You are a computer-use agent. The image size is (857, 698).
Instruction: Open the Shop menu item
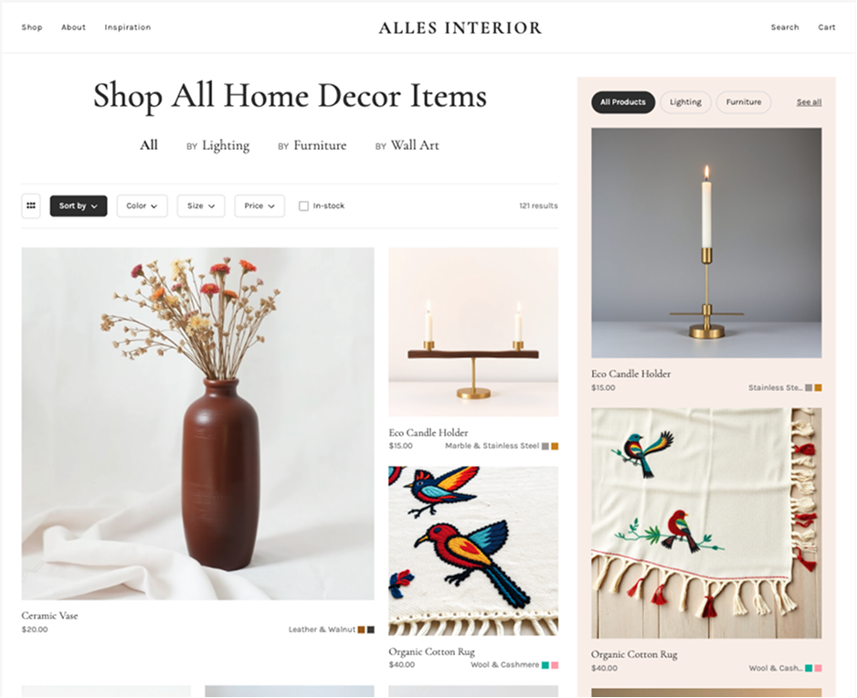pyautogui.click(x=32, y=27)
